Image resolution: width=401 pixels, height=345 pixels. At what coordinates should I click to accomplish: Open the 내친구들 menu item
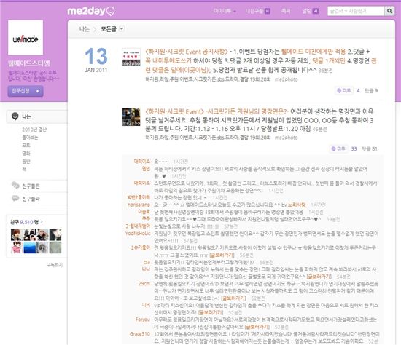click(x=254, y=11)
